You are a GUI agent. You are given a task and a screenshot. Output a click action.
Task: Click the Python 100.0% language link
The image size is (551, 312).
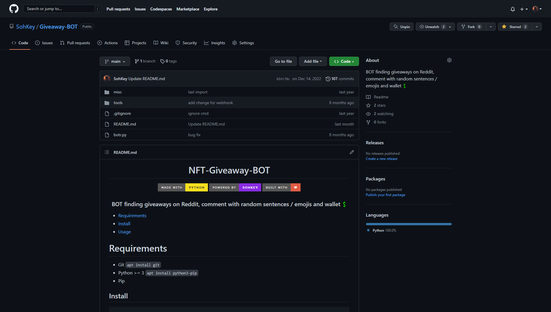tap(382, 230)
